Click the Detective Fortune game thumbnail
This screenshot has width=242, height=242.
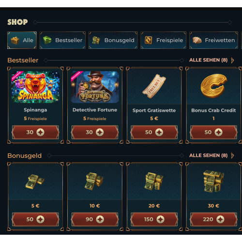95,87
